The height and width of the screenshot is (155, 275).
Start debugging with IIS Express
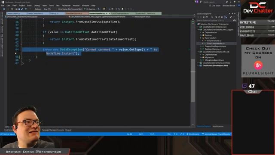coord(90,9)
